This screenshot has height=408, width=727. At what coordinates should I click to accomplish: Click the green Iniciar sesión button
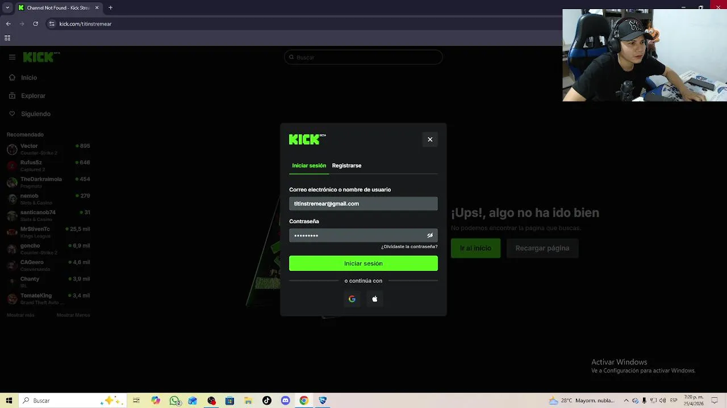[x=363, y=263]
